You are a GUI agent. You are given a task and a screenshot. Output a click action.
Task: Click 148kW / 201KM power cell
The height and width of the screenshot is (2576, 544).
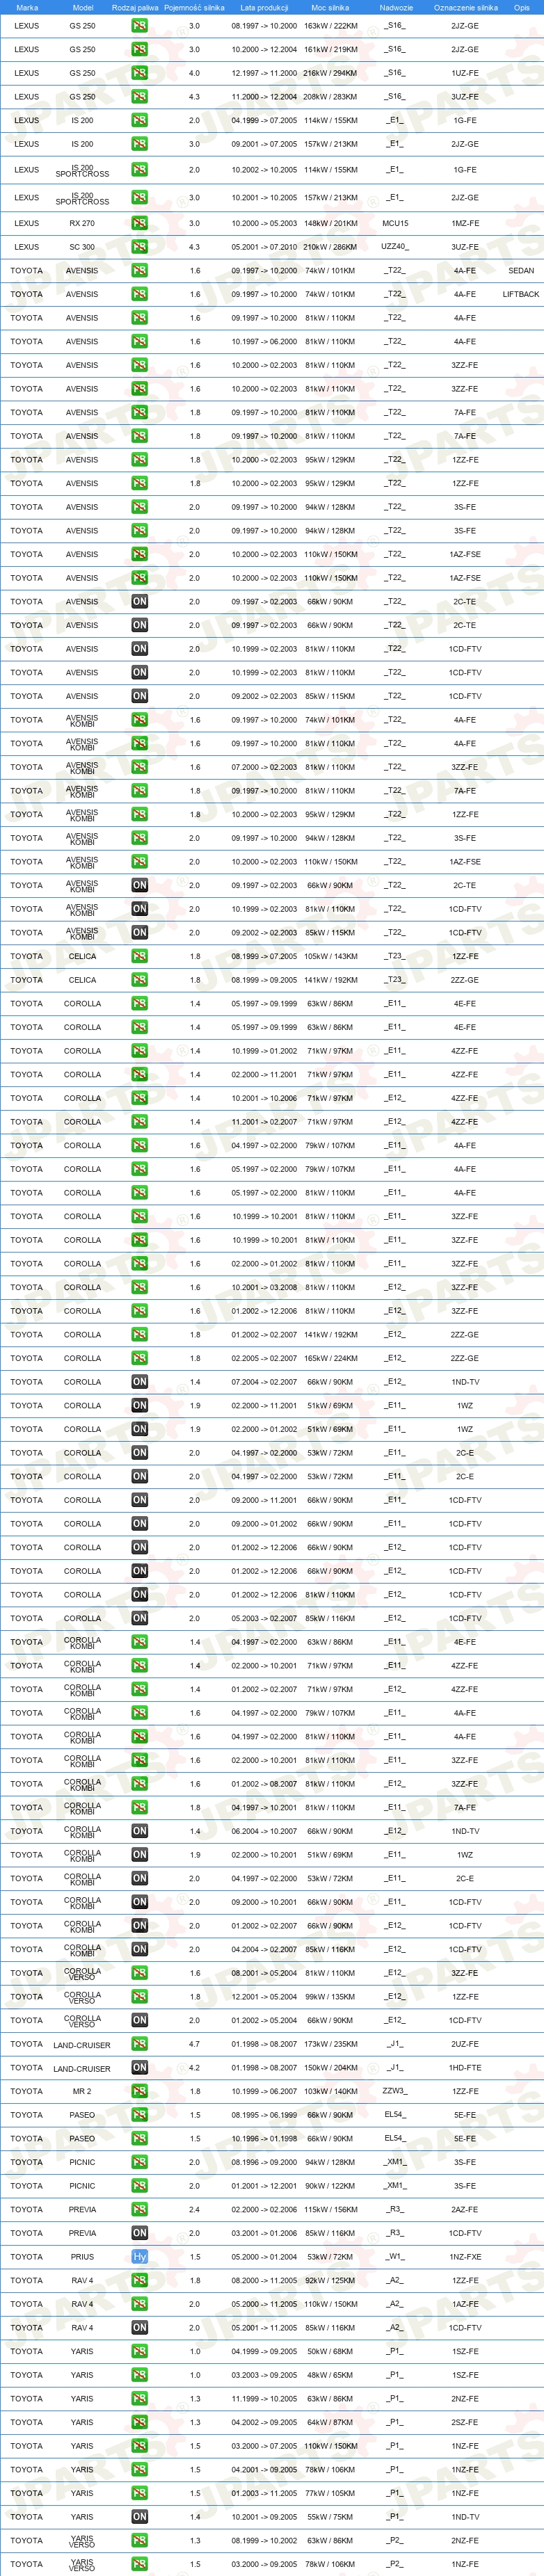click(331, 223)
